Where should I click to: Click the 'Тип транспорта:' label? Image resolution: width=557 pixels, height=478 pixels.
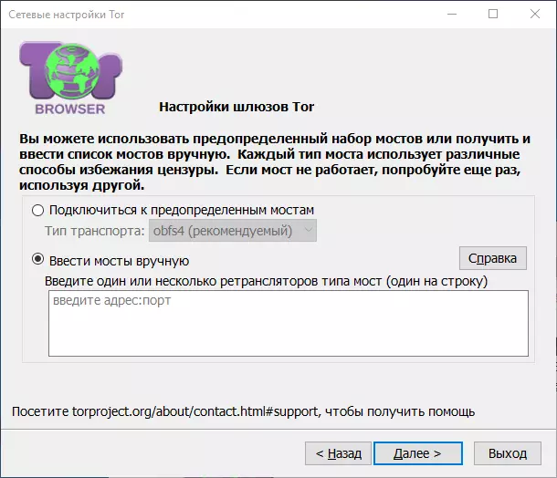(x=95, y=231)
